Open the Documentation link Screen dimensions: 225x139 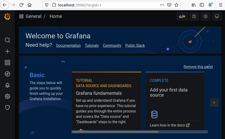(68, 45)
